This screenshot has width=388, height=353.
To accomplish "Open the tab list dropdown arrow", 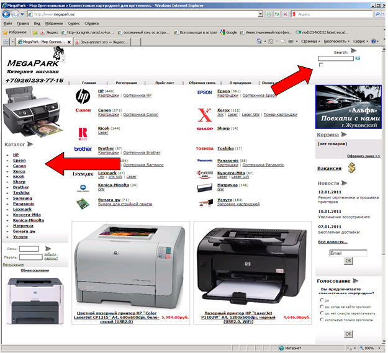I will [x=12, y=42].
